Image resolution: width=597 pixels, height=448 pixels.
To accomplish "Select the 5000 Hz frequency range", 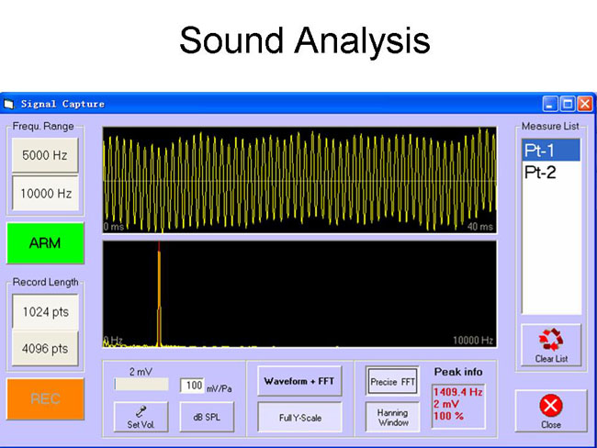I will [45, 155].
